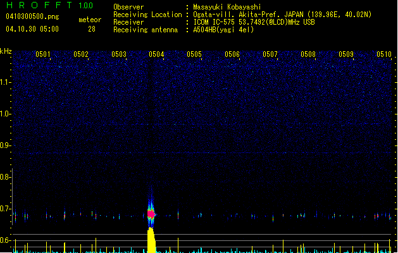The height and width of the screenshot is (253, 398).
Task: Click the kHz axis unit label
Action: (x=6, y=51)
